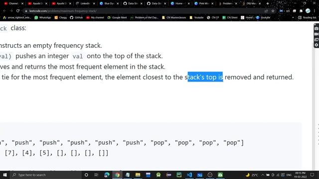Launch Microsoft Edge from the taskbar

click(x=107, y=175)
